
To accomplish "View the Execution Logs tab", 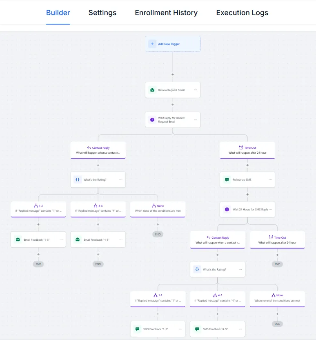I will (242, 13).
